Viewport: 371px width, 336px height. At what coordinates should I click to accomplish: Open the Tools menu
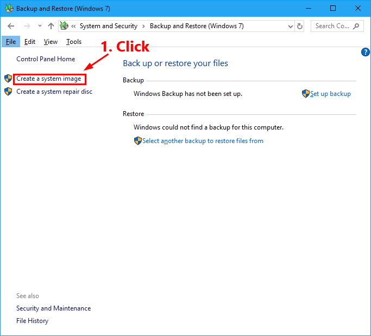(x=74, y=42)
